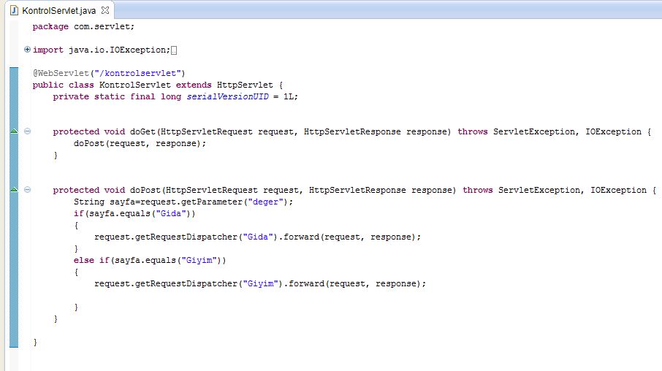Image resolution: width=662 pixels, height=371 pixels.
Task: Click the quick-diff change bar beside @WebServlet
Action: (x=14, y=73)
